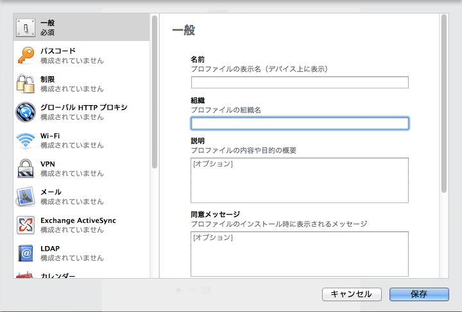Click the Restrictions (制限) padlock icon

click(26, 83)
